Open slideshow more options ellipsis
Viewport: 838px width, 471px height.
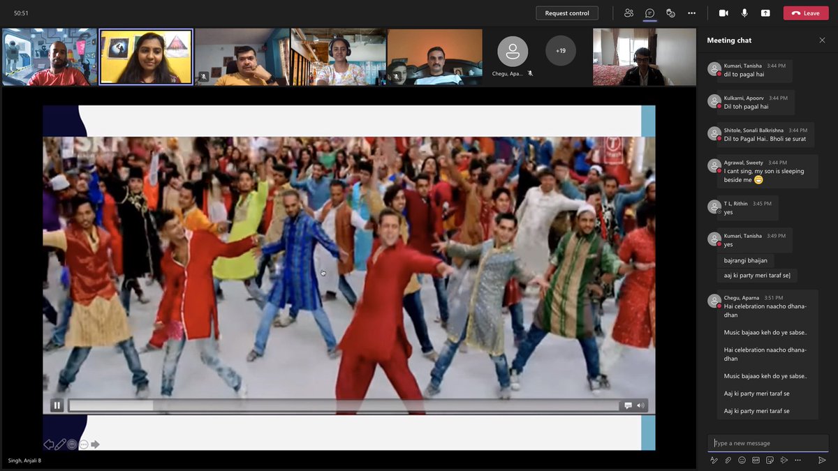(84, 444)
